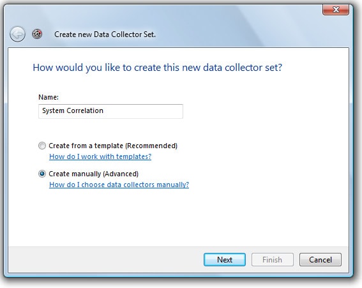Click the back arrow button
The width and height of the screenshot is (362, 288).
click(x=17, y=34)
